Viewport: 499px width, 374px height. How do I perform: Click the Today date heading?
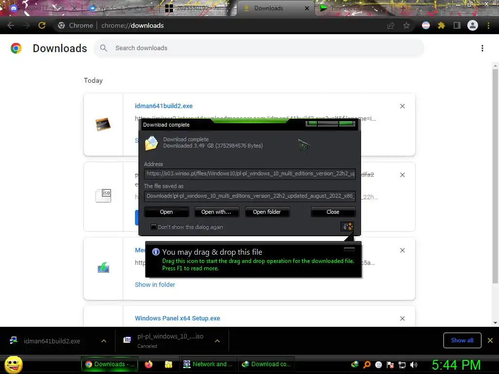(93, 80)
